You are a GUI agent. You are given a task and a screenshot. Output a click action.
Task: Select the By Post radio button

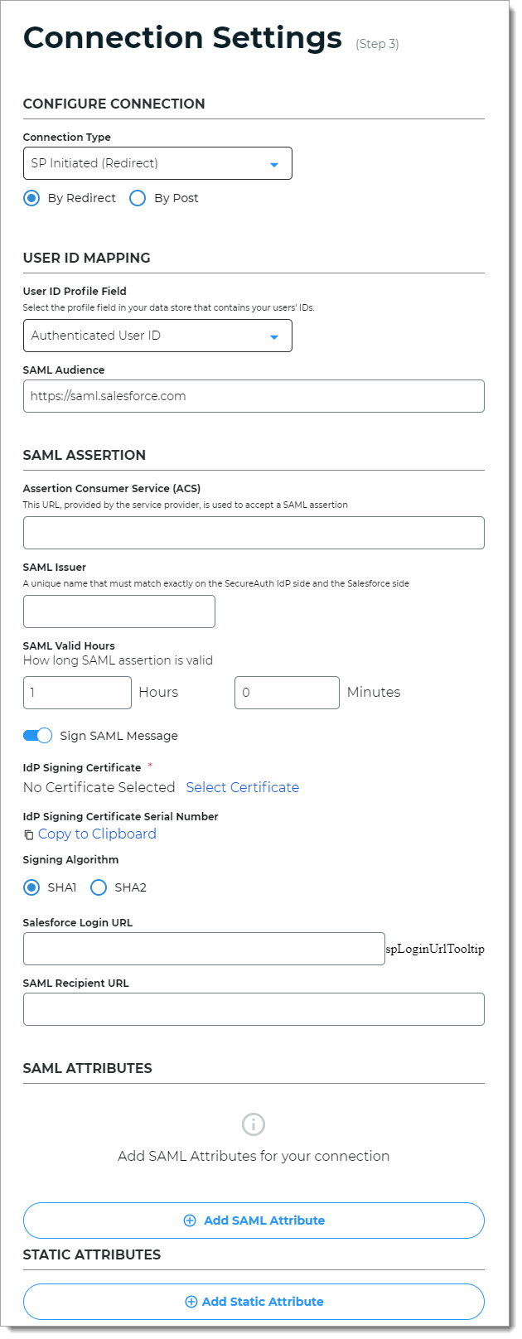(138, 198)
